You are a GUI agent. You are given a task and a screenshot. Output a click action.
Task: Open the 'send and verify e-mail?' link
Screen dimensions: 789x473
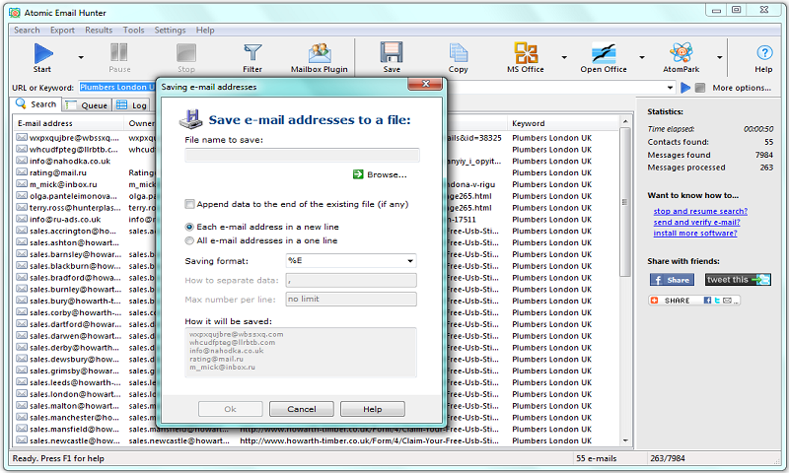[x=695, y=223]
